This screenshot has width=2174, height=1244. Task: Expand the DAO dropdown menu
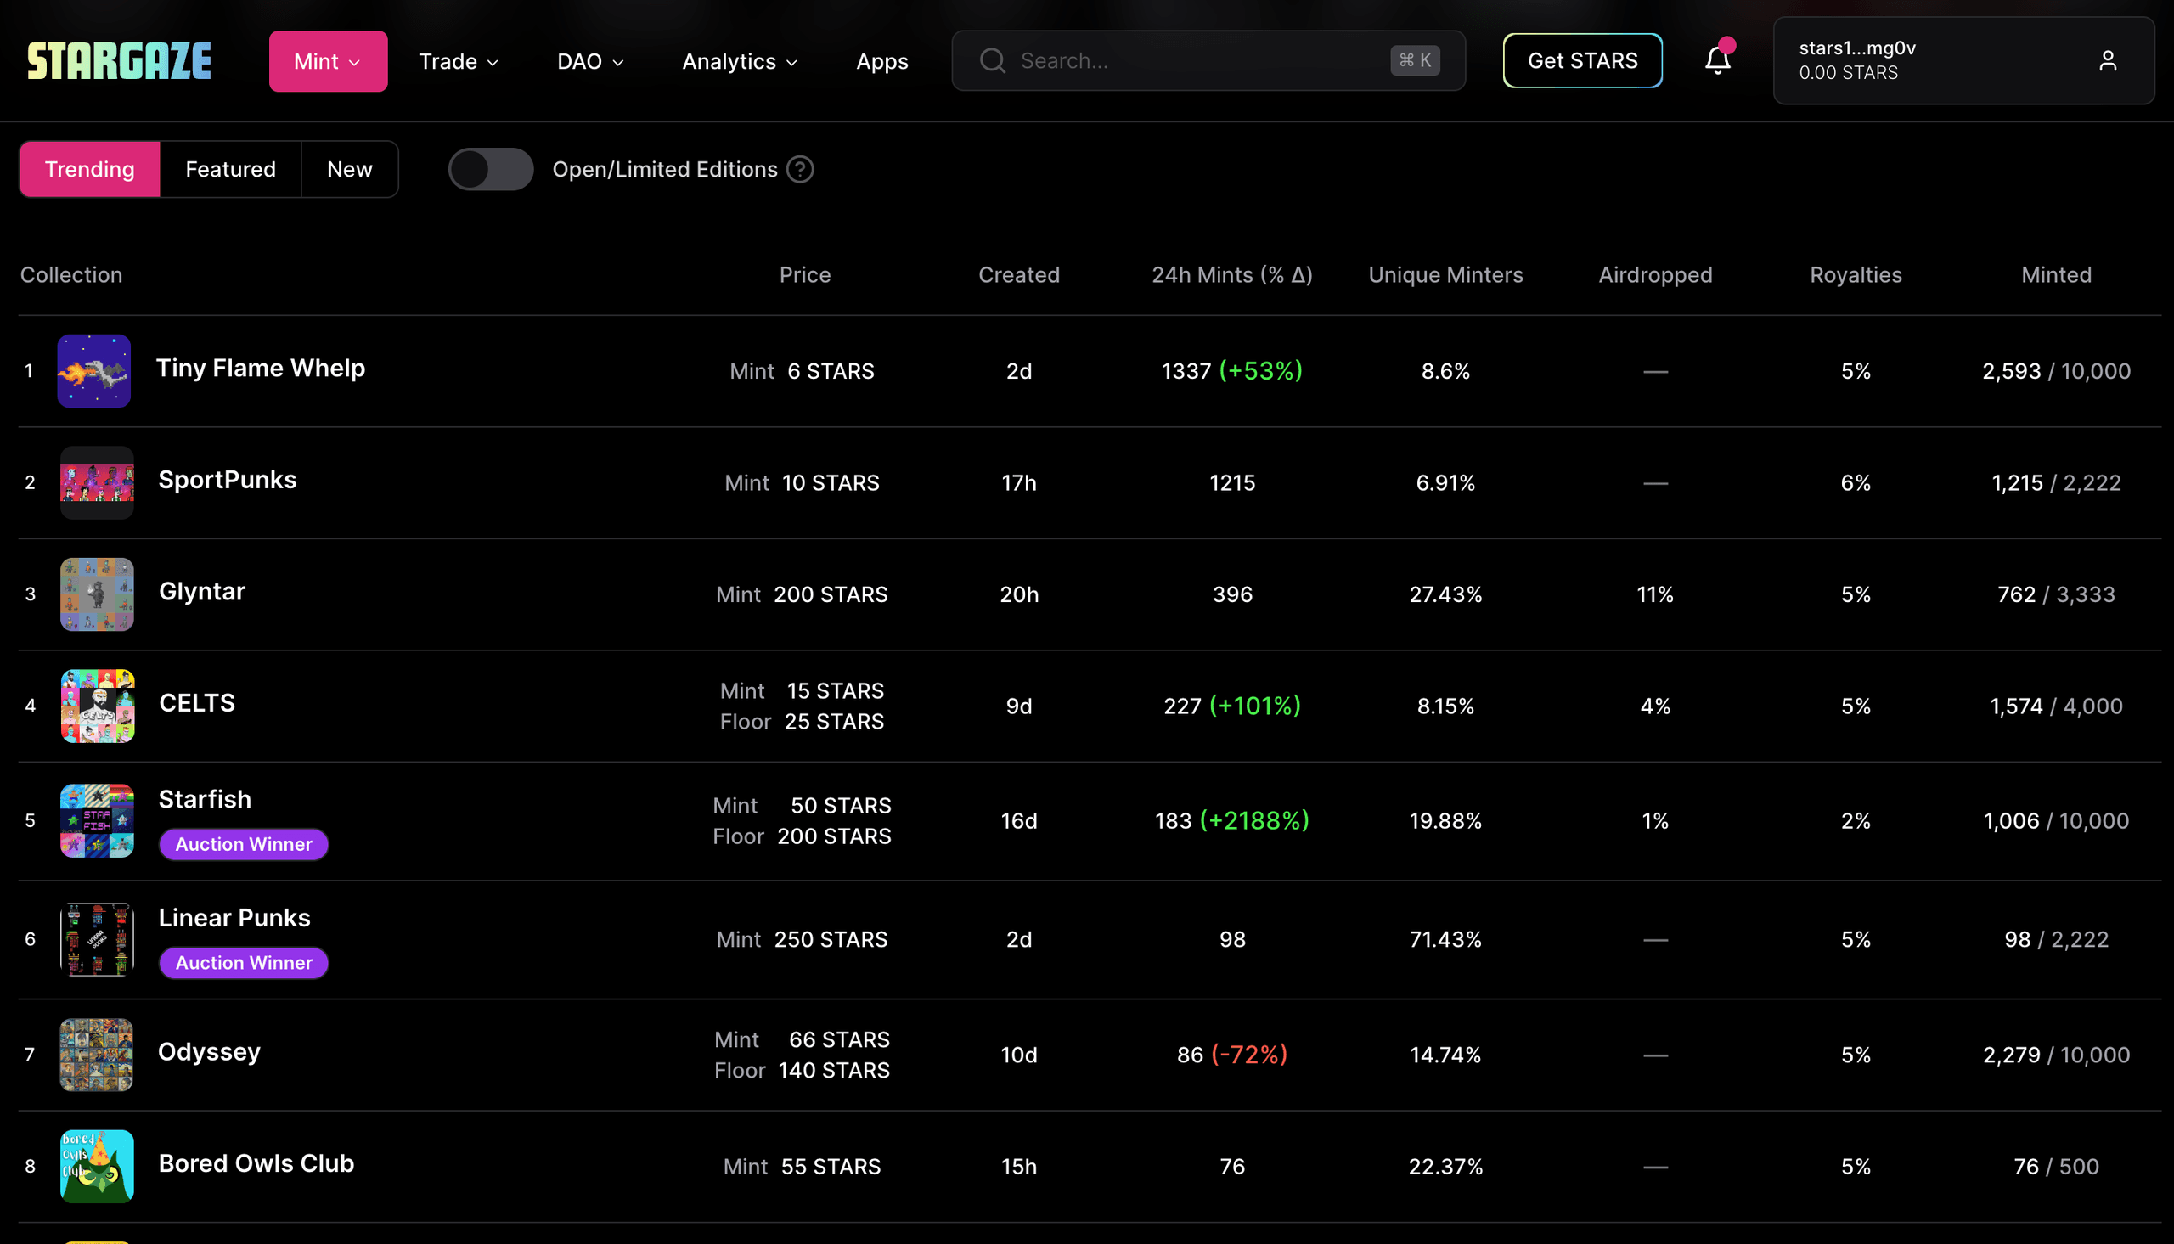point(590,61)
